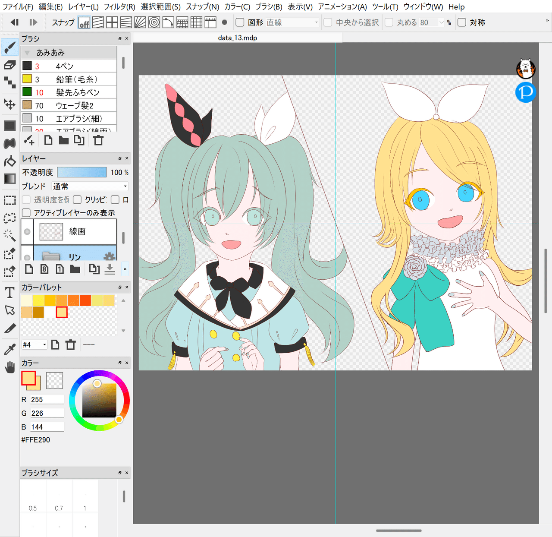Select the Text tool
This screenshot has width=552, height=537.
[9, 293]
